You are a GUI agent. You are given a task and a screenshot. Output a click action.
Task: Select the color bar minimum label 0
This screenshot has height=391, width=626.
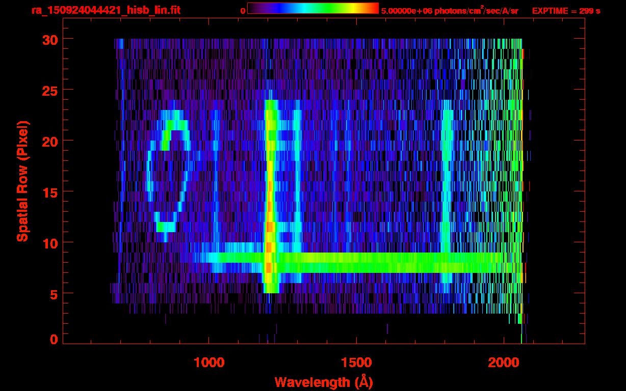[x=243, y=11]
